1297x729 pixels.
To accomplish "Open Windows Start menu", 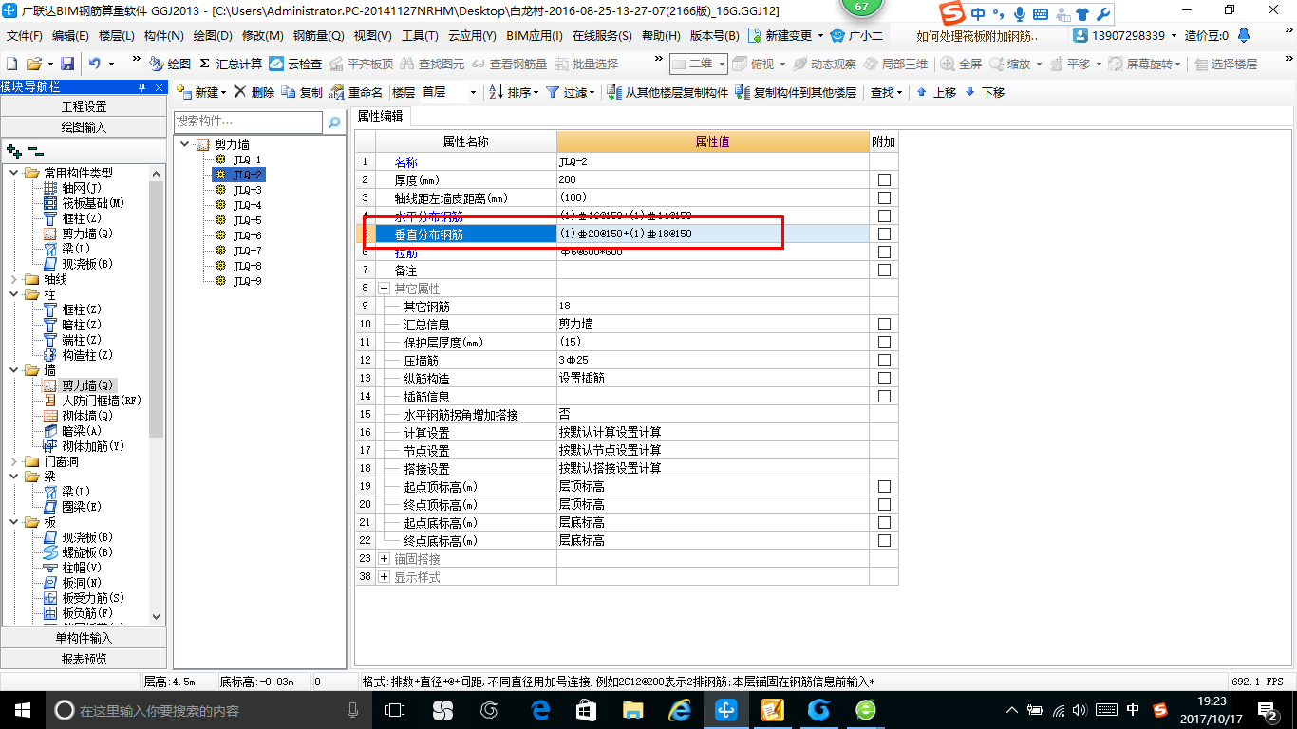I will coord(21,710).
